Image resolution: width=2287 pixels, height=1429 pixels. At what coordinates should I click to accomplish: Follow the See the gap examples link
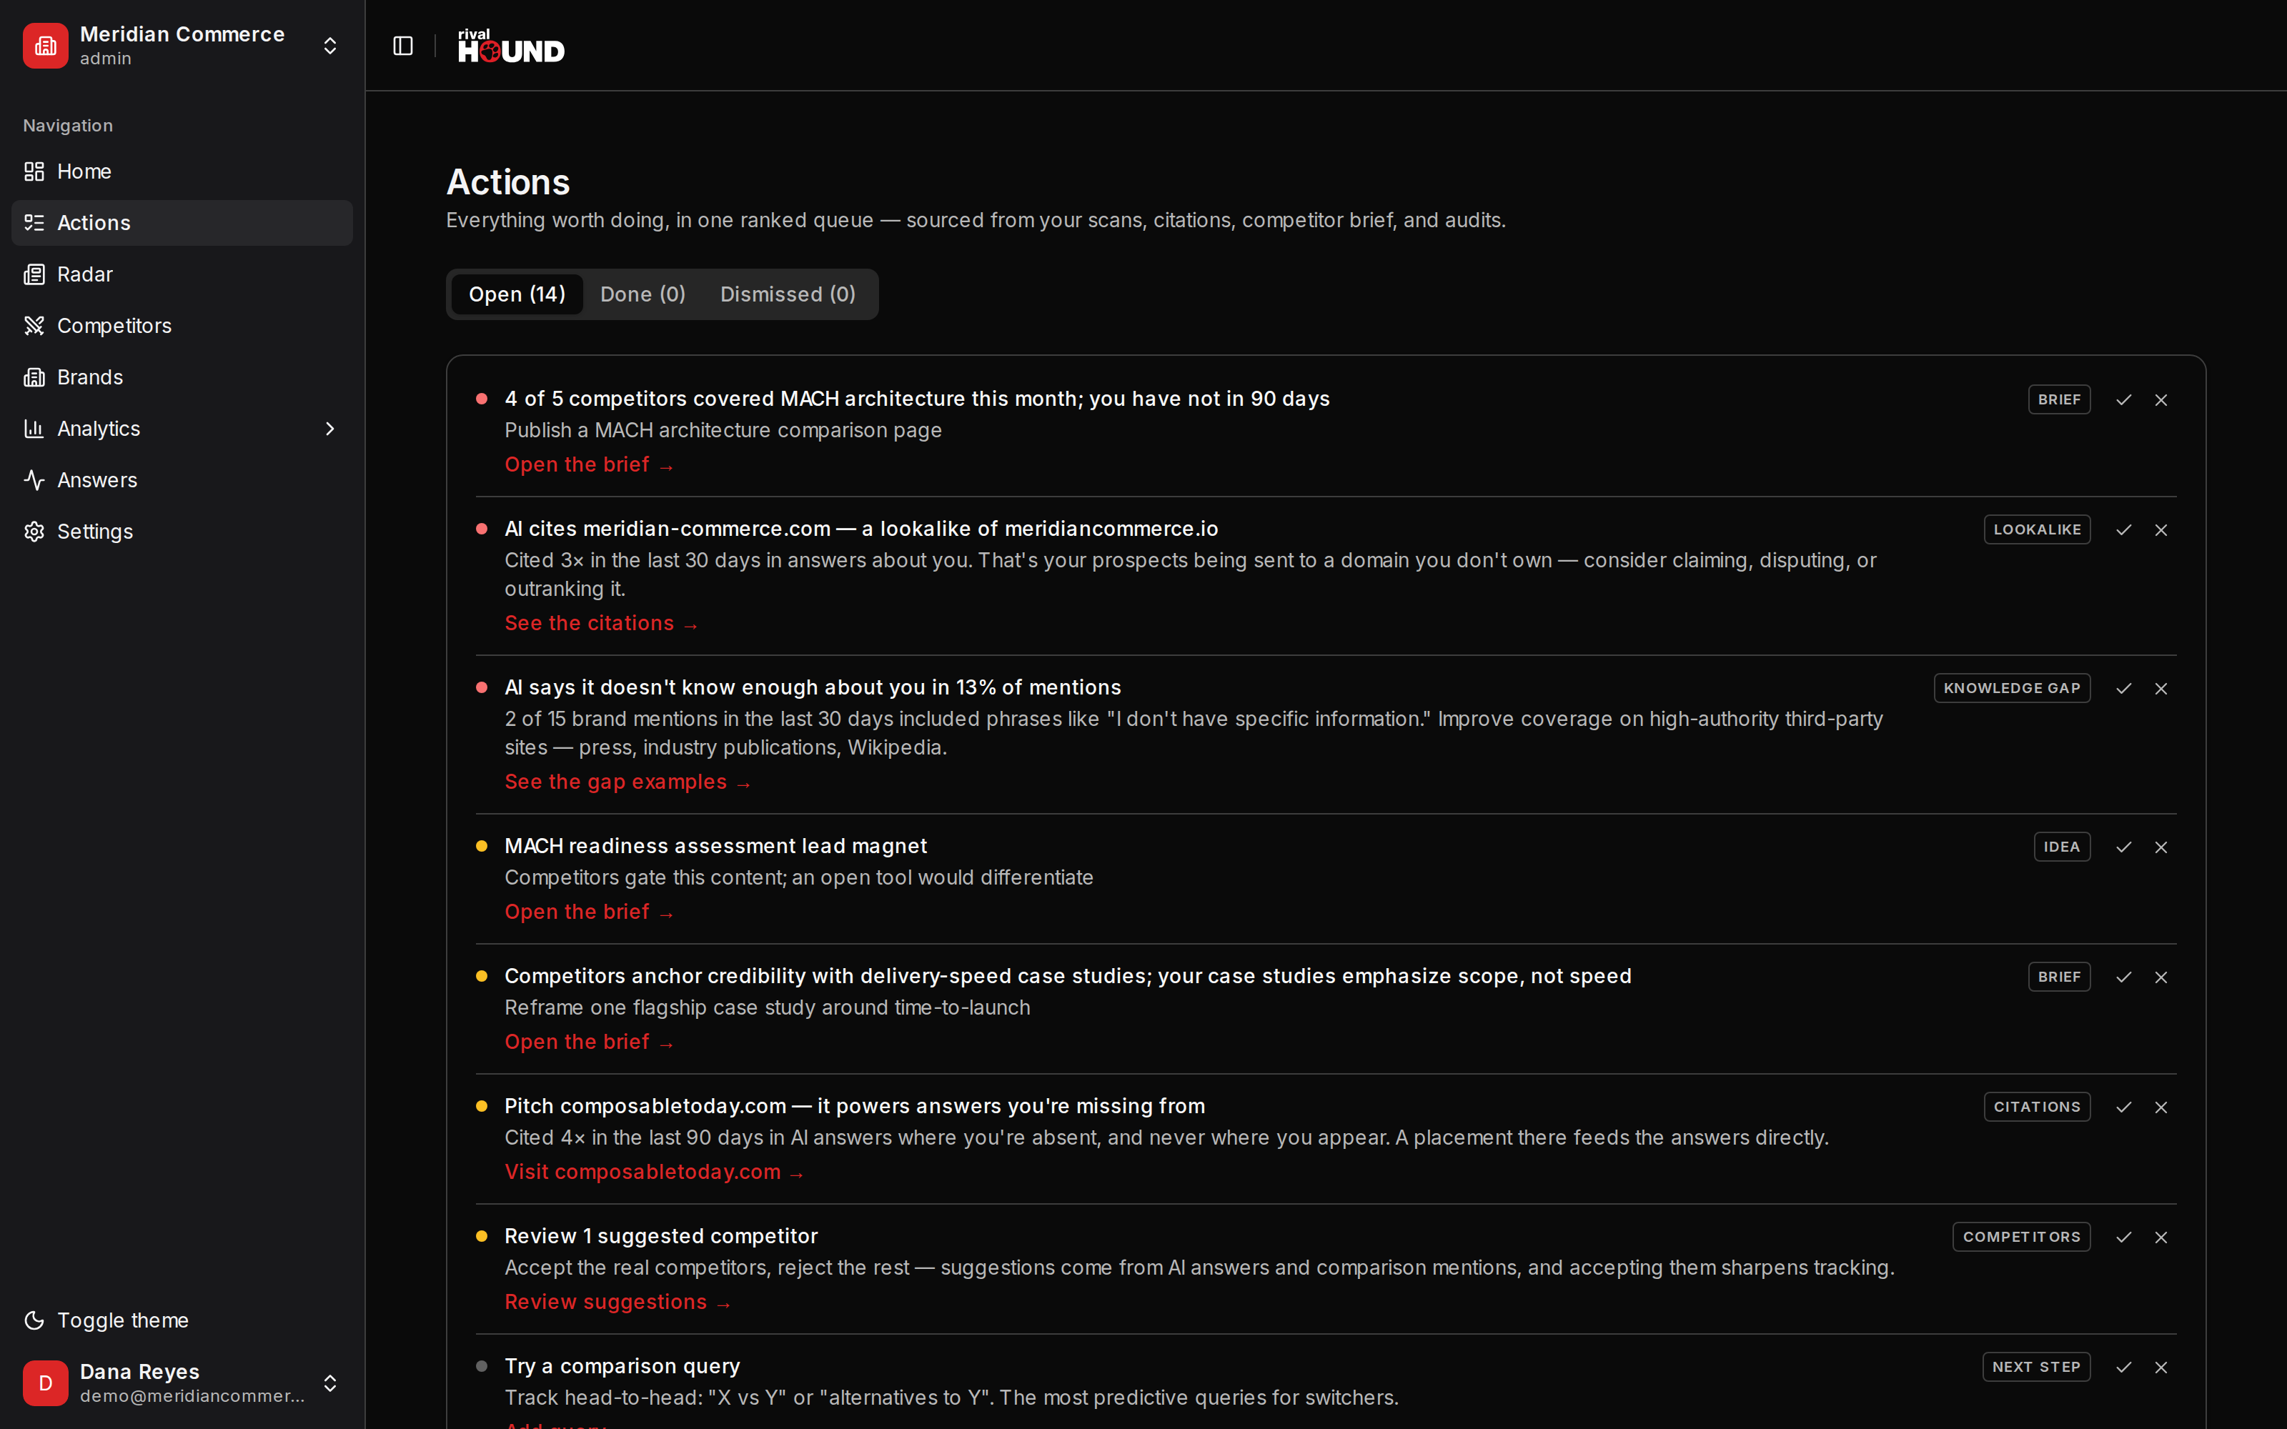pyautogui.click(x=627, y=782)
